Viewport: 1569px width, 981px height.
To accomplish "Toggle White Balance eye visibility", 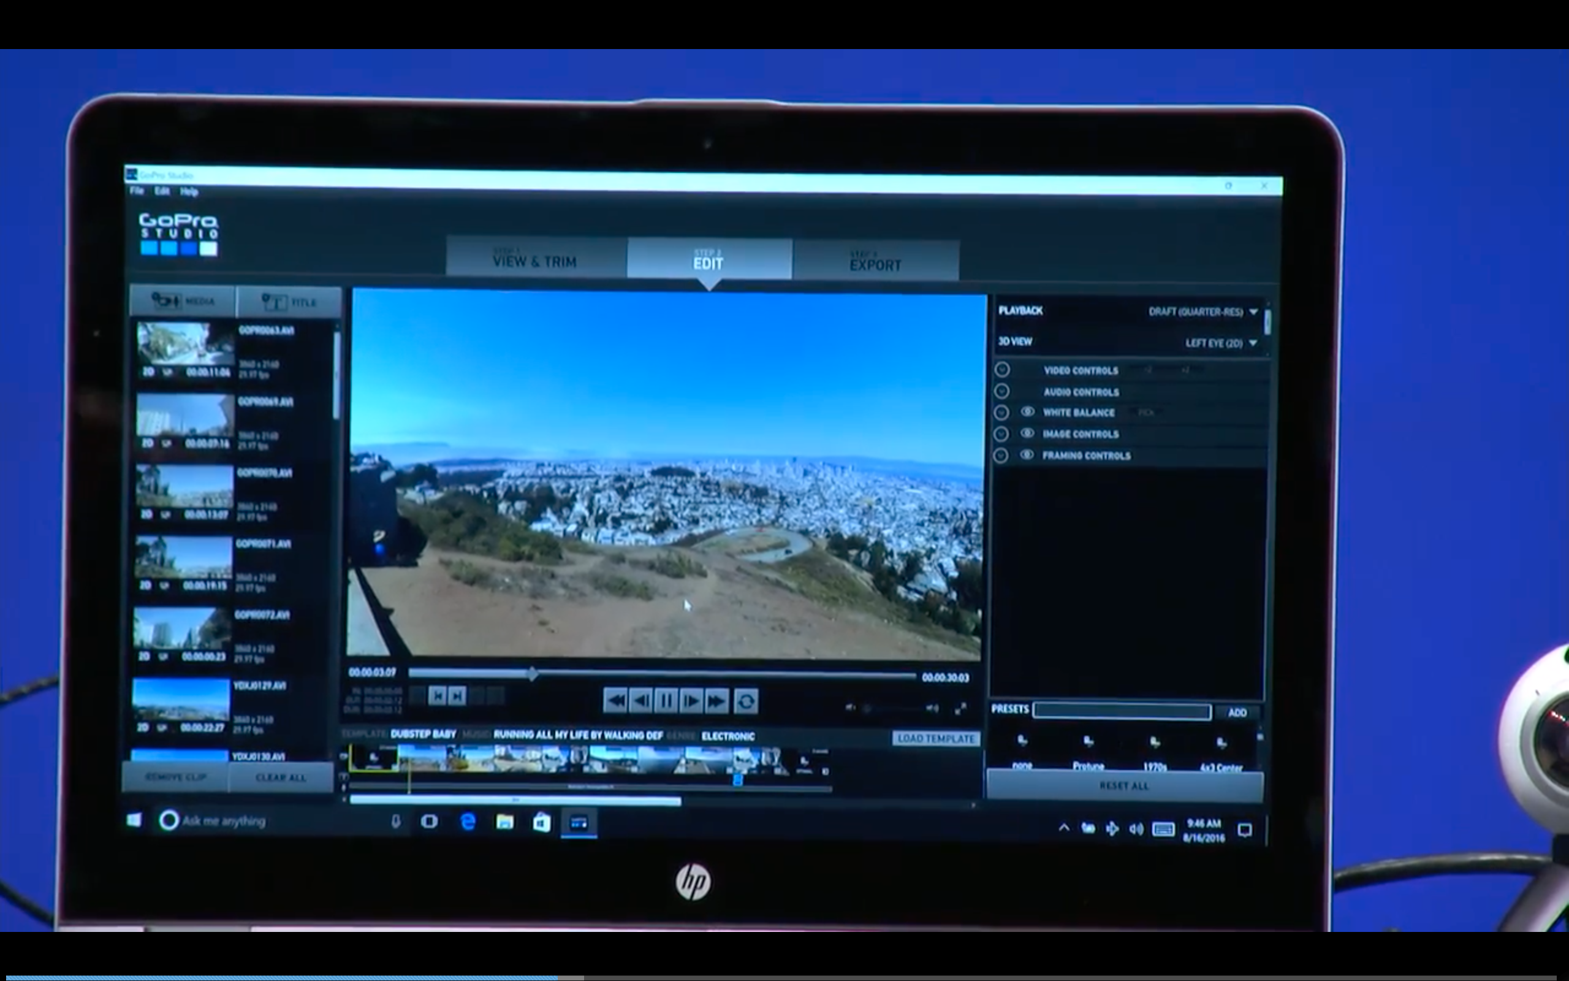I will [x=1028, y=412].
